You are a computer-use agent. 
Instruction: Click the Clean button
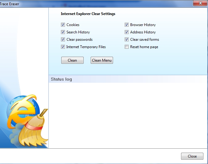72,60
